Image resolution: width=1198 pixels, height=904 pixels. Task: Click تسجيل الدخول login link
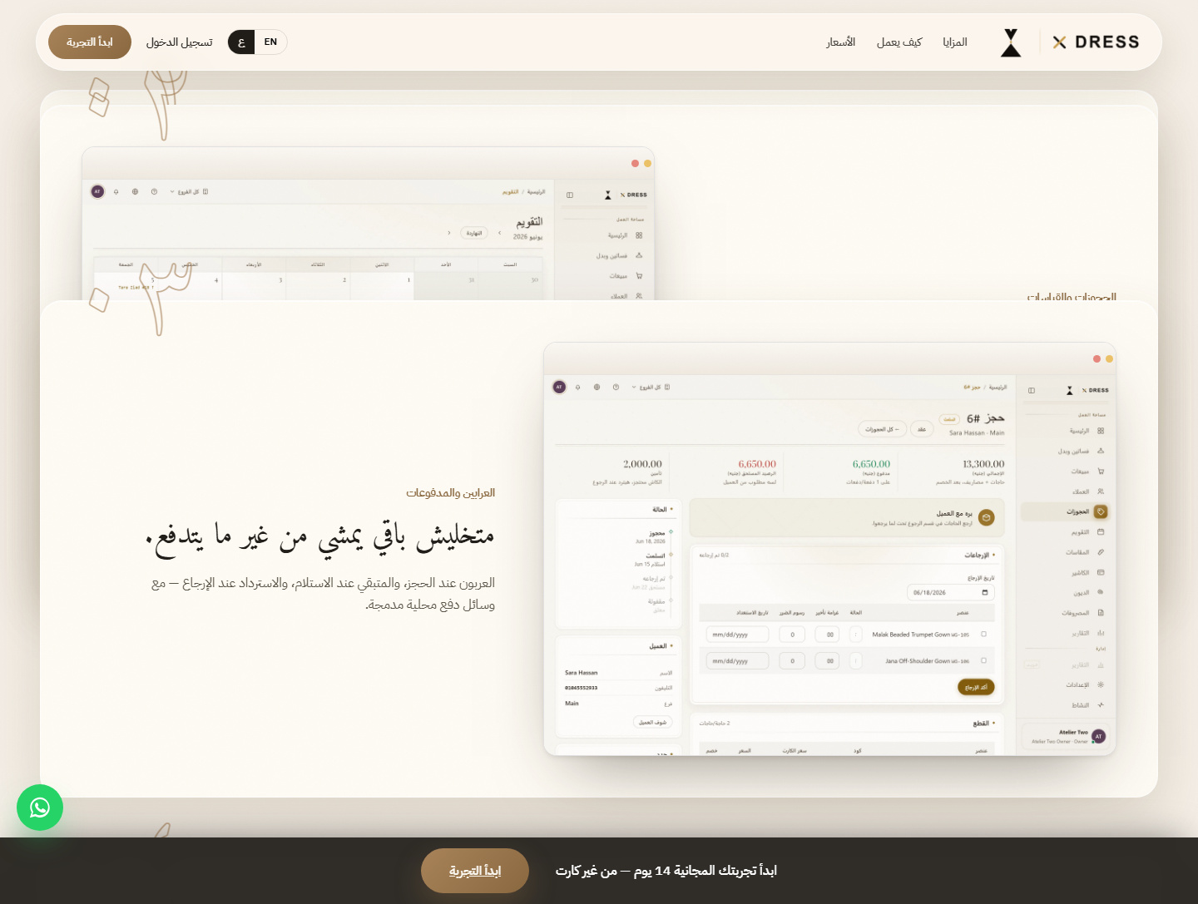(180, 42)
